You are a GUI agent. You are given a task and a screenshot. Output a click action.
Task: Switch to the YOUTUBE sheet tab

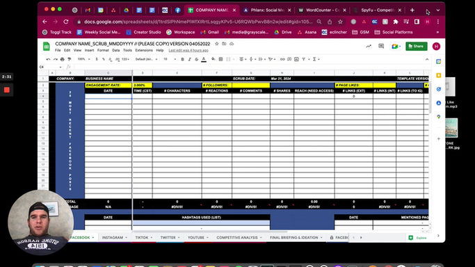198,238
